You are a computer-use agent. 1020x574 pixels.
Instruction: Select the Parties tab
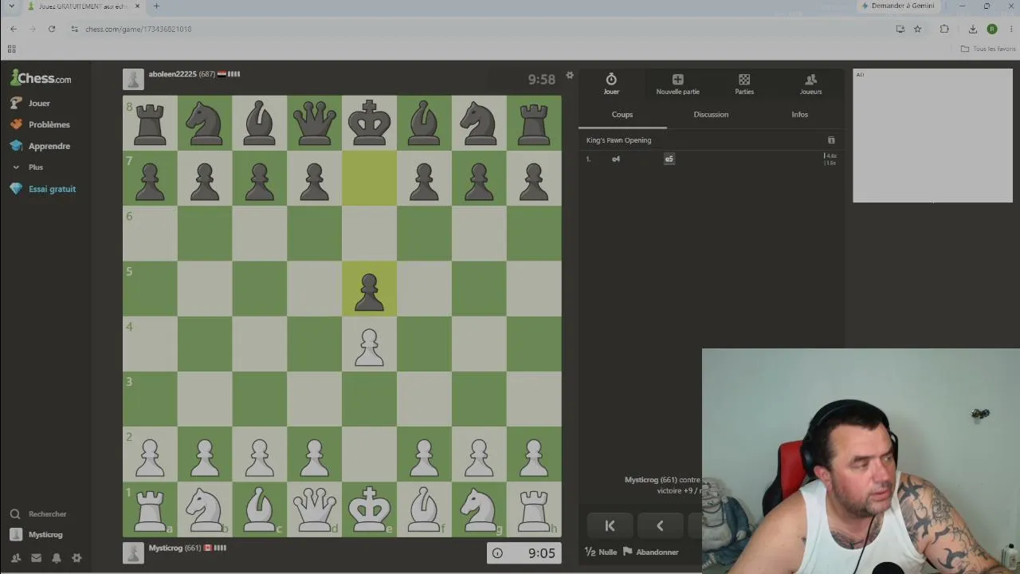tap(744, 84)
